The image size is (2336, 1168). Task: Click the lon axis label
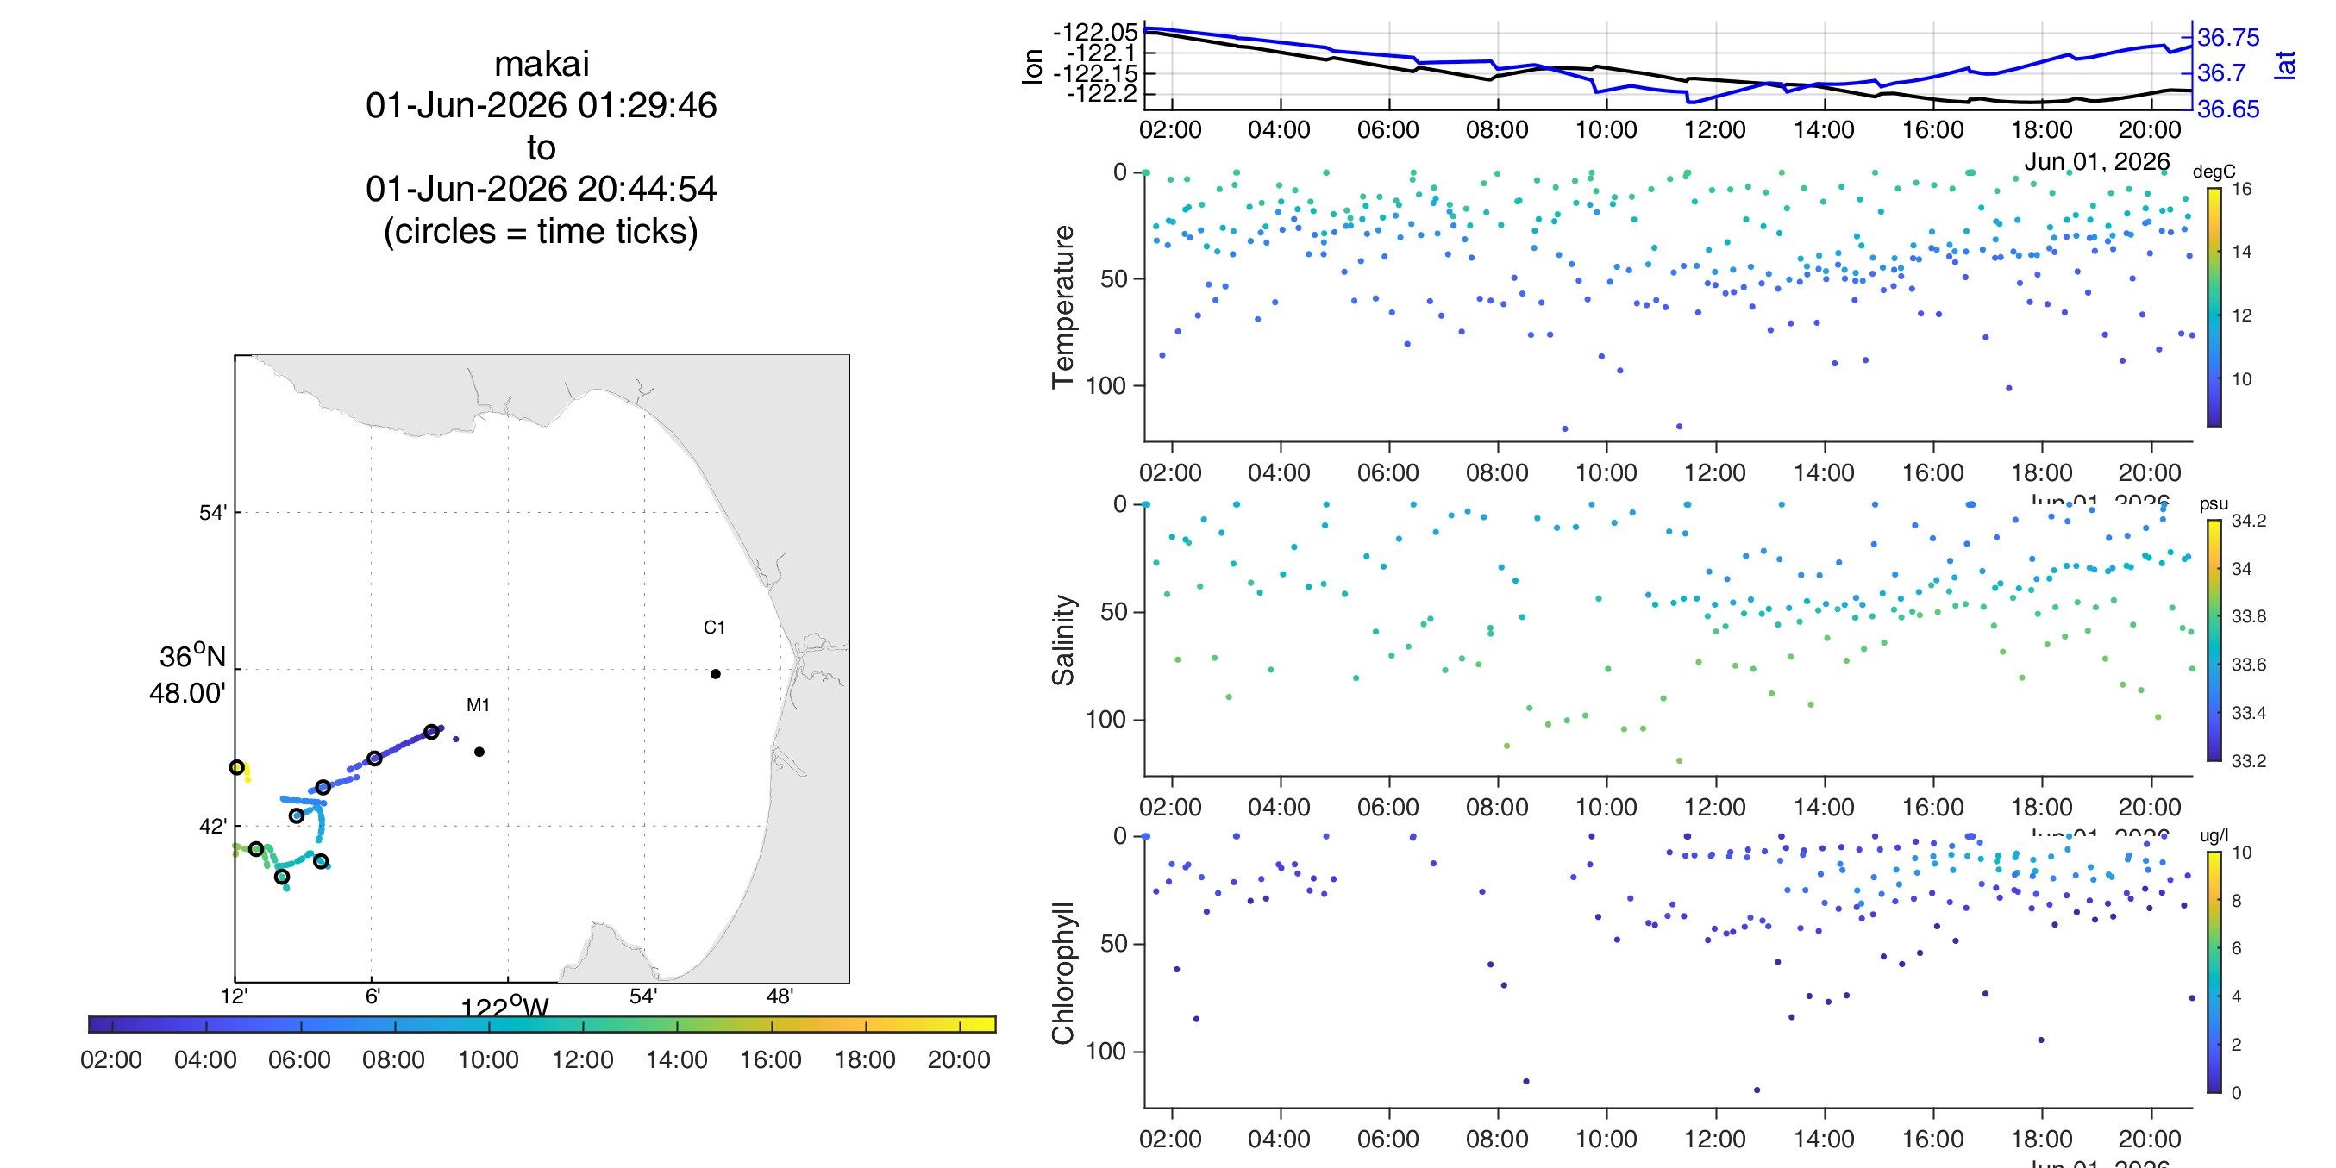tap(1033, 66)
